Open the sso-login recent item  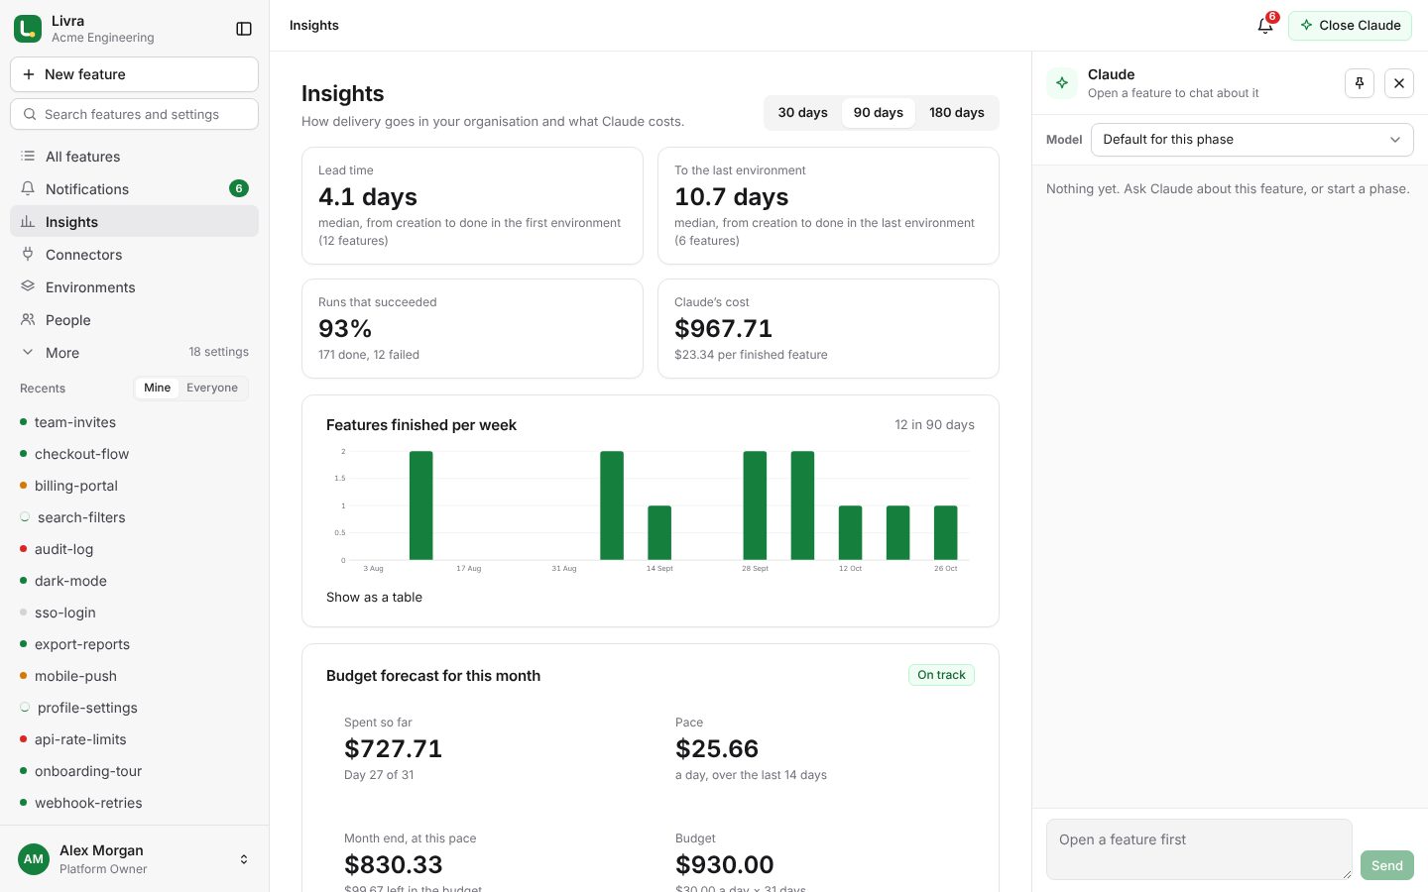coord(134,613)
